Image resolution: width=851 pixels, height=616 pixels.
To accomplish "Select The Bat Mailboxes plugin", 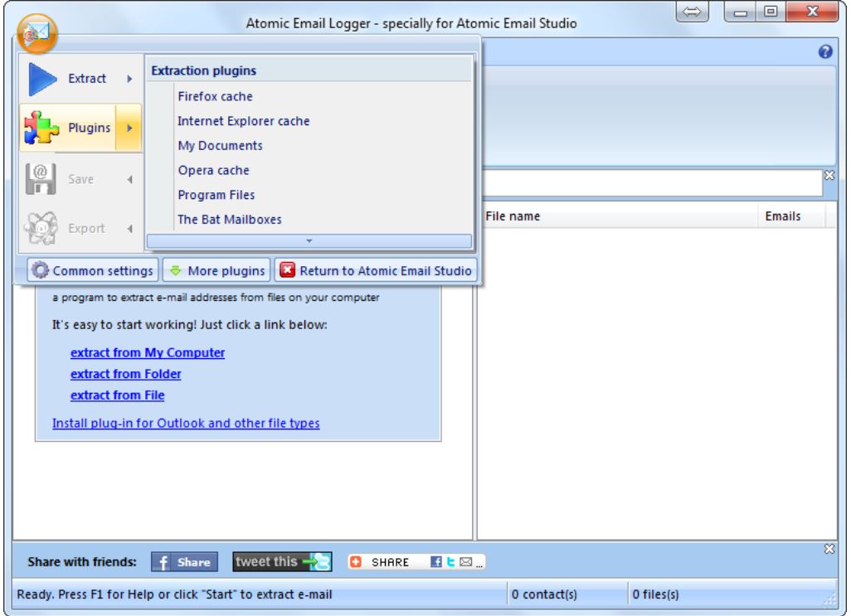I will [230, 220].
